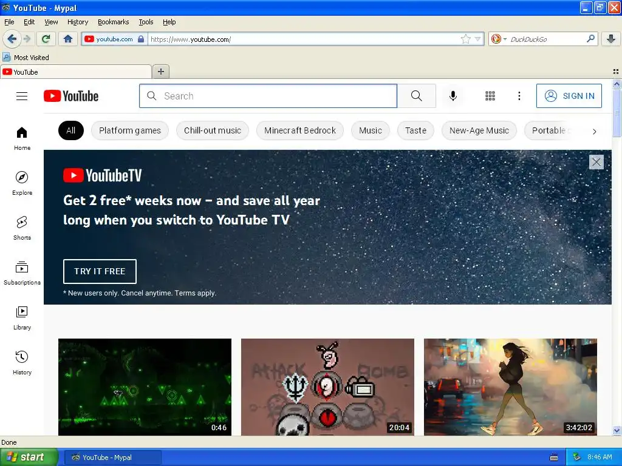Open the Tools menu

click(x=146, y=22)
